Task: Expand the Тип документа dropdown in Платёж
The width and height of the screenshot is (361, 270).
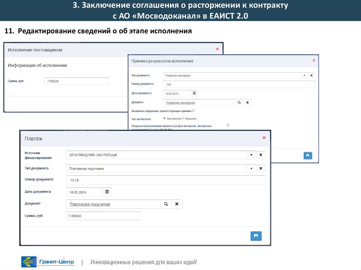Action: (251, 168)
